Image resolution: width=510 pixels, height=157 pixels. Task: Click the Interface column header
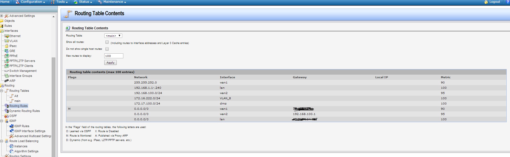click(x=227, y=77)
